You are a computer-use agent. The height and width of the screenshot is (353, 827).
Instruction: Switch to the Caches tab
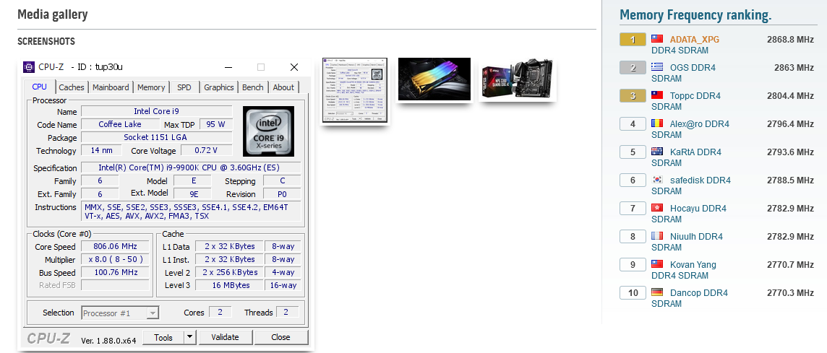(x=71, y=87)
